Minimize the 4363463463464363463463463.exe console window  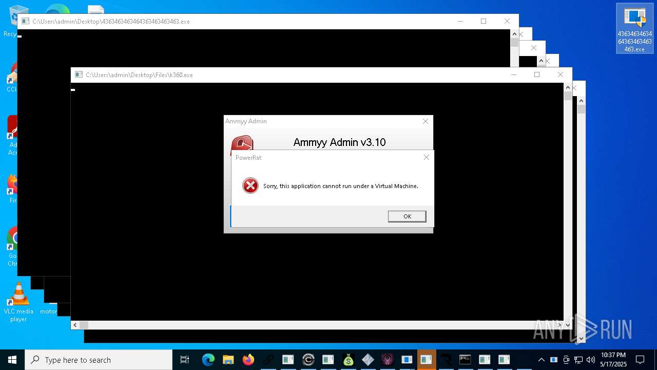point(460,21)
